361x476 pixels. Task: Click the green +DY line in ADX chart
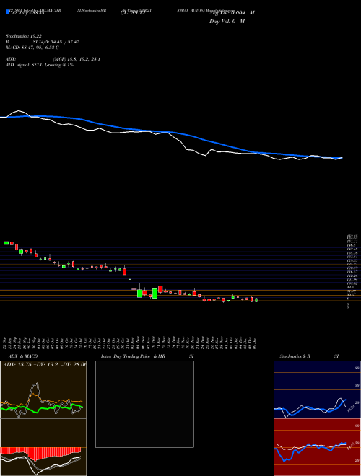(41, 407)
